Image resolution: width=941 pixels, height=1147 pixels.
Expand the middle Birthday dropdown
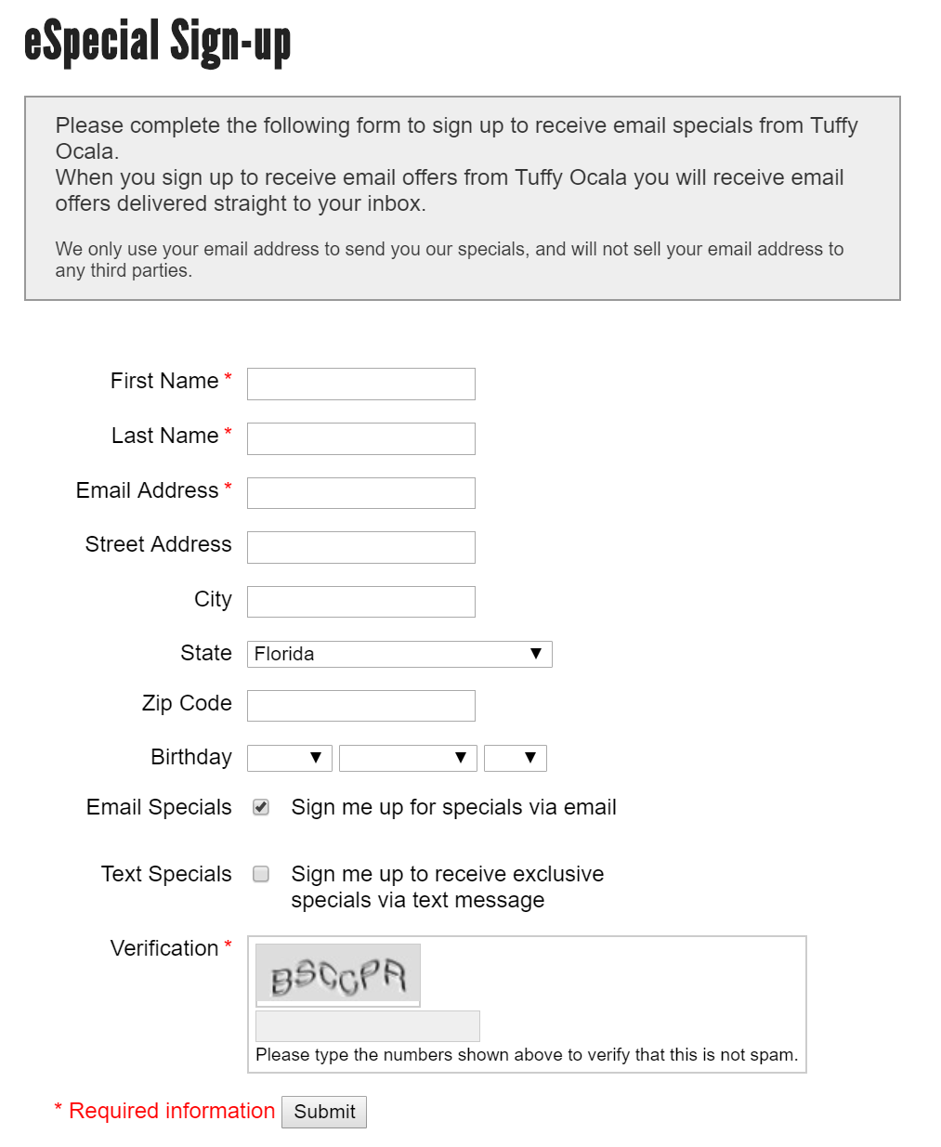tap(408, 758)
